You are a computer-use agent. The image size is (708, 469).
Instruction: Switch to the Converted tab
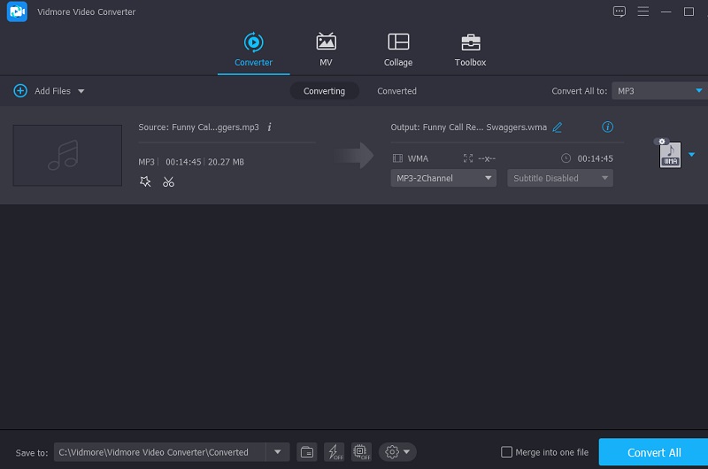coord(396,91)
